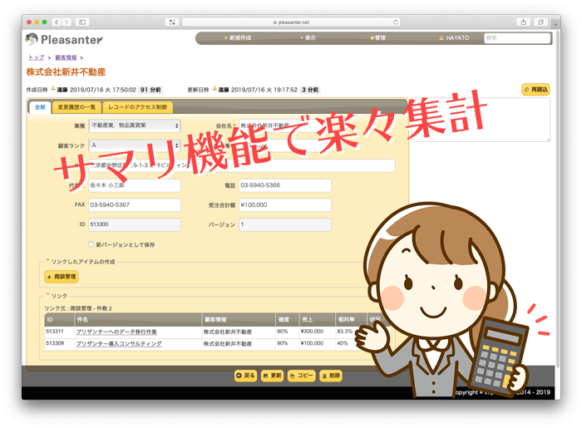The height and width of the screenshot is (428, 582).
Task: Click the 更新 update button
Action: click(x=272, y=376)
